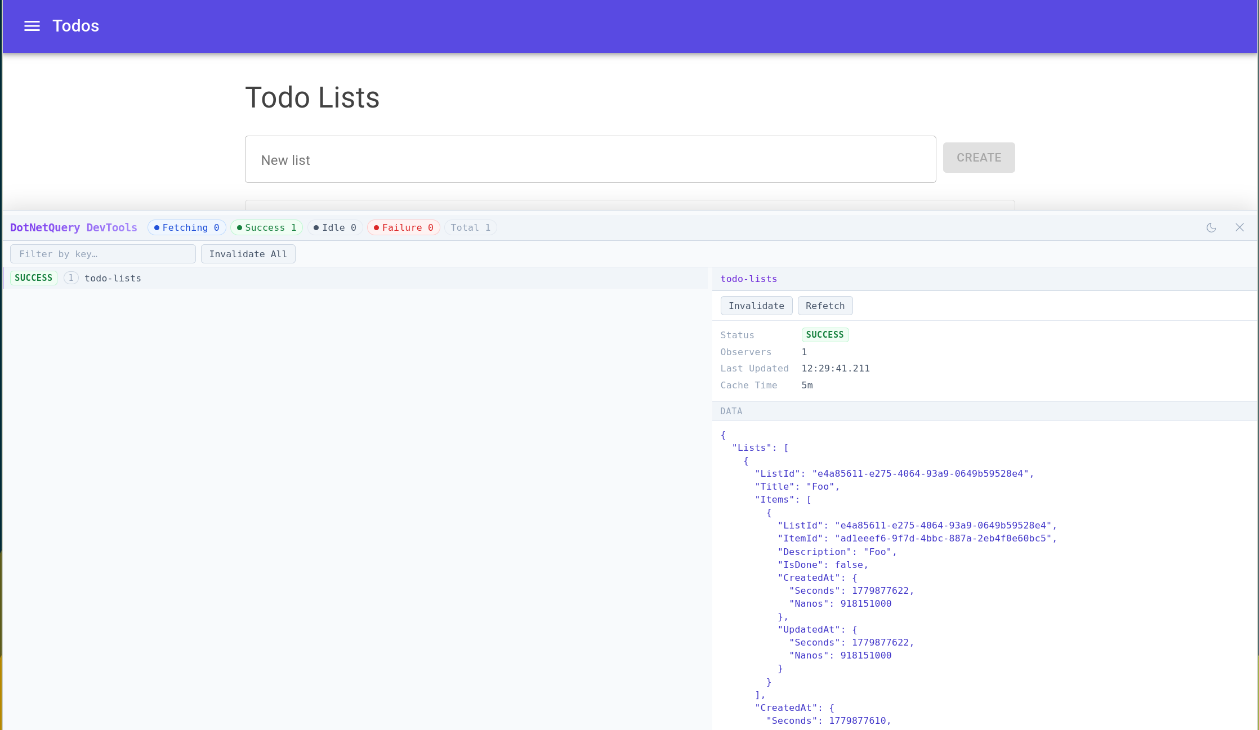Click the Refetch button
Viewport: 1259px width, 730px height.
point(825,306)
